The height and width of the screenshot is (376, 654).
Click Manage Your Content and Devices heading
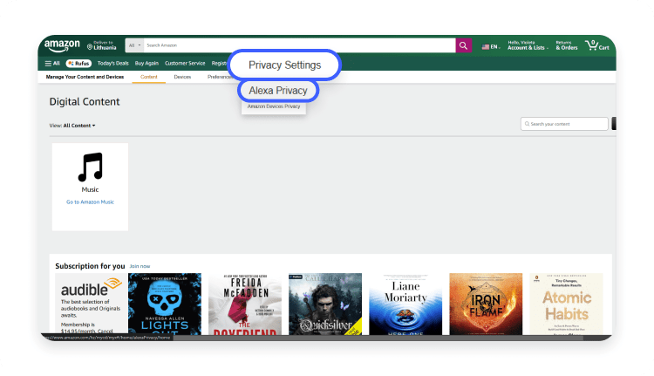point(85,77)
